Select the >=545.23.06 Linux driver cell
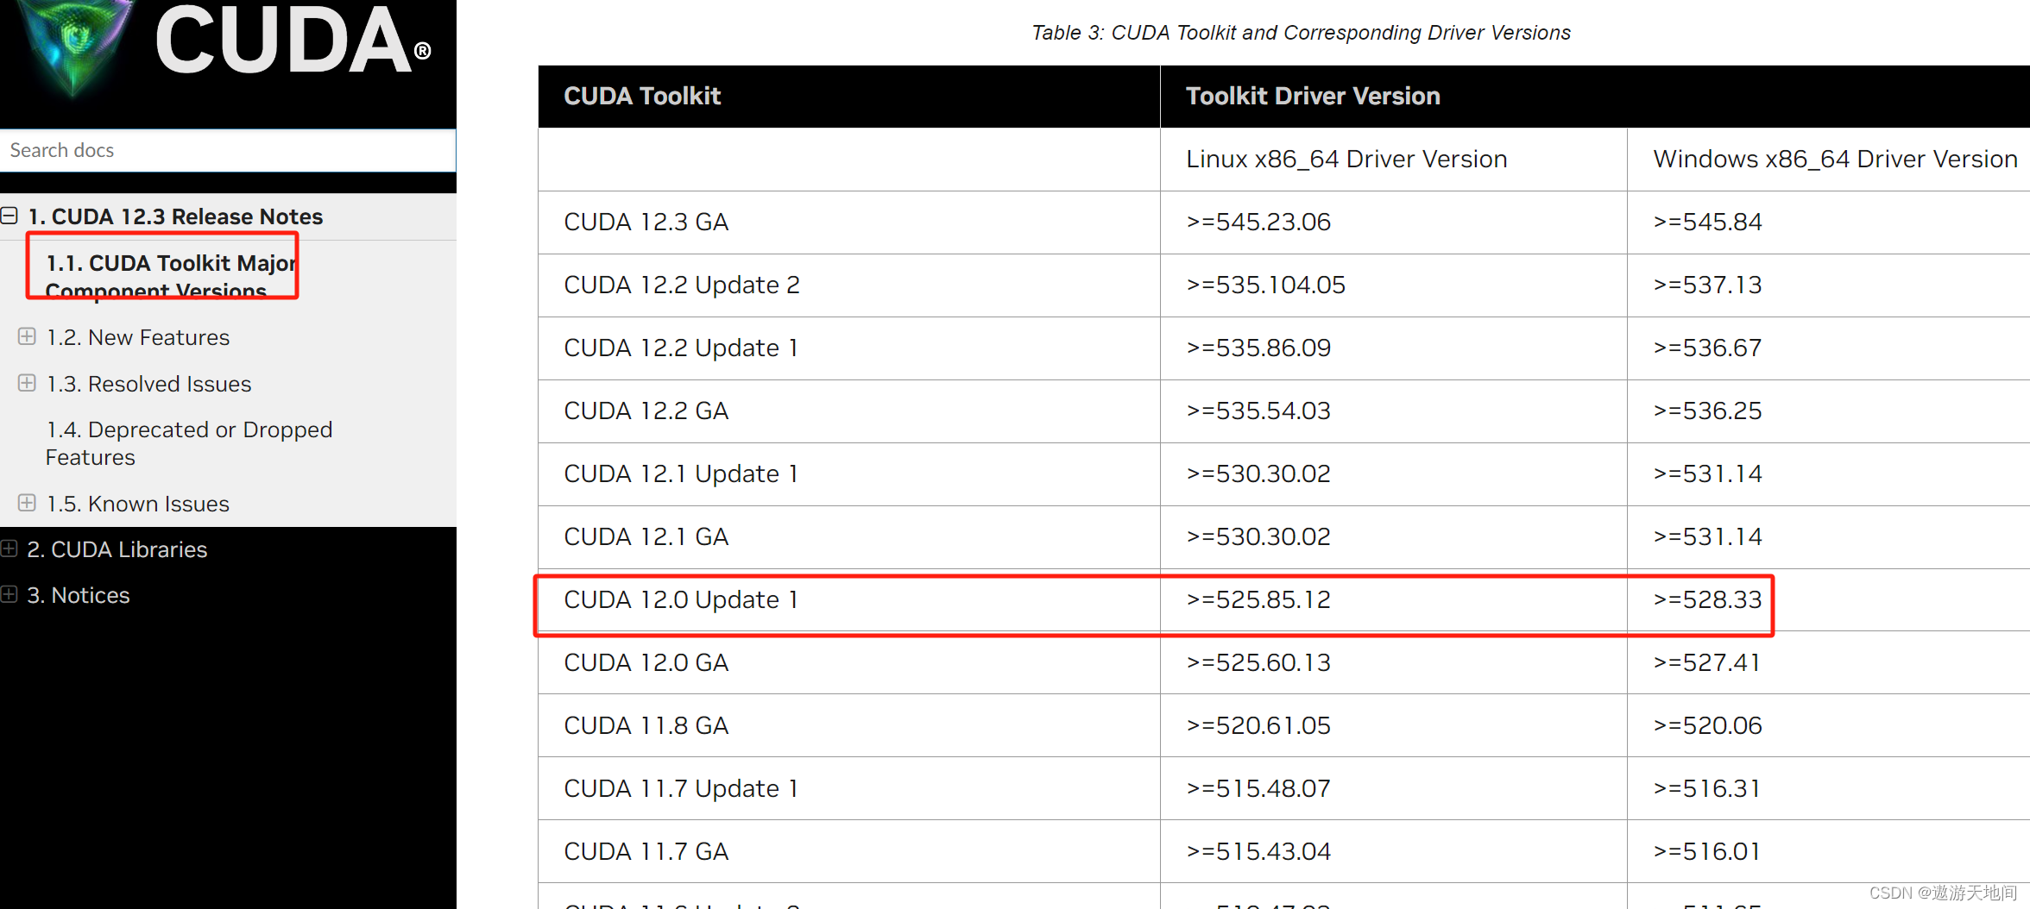This screenshot has width=2030, height=909. [1394, 223]
